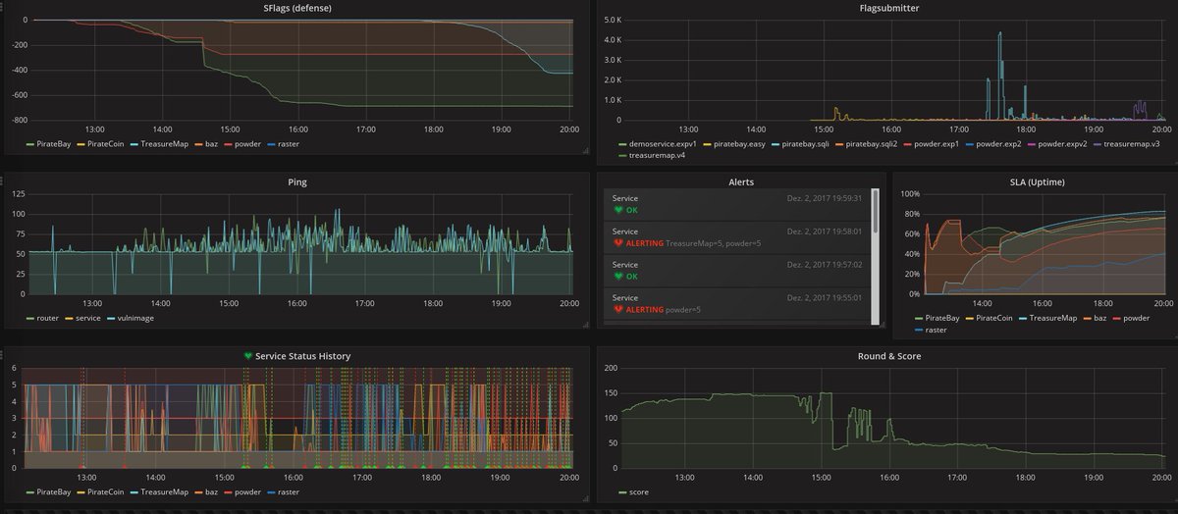Click broken heart icon on powder=5 alert
The width and height of the screenshot is (1178, 514).
pyautogui.click(x=617, y=310)
